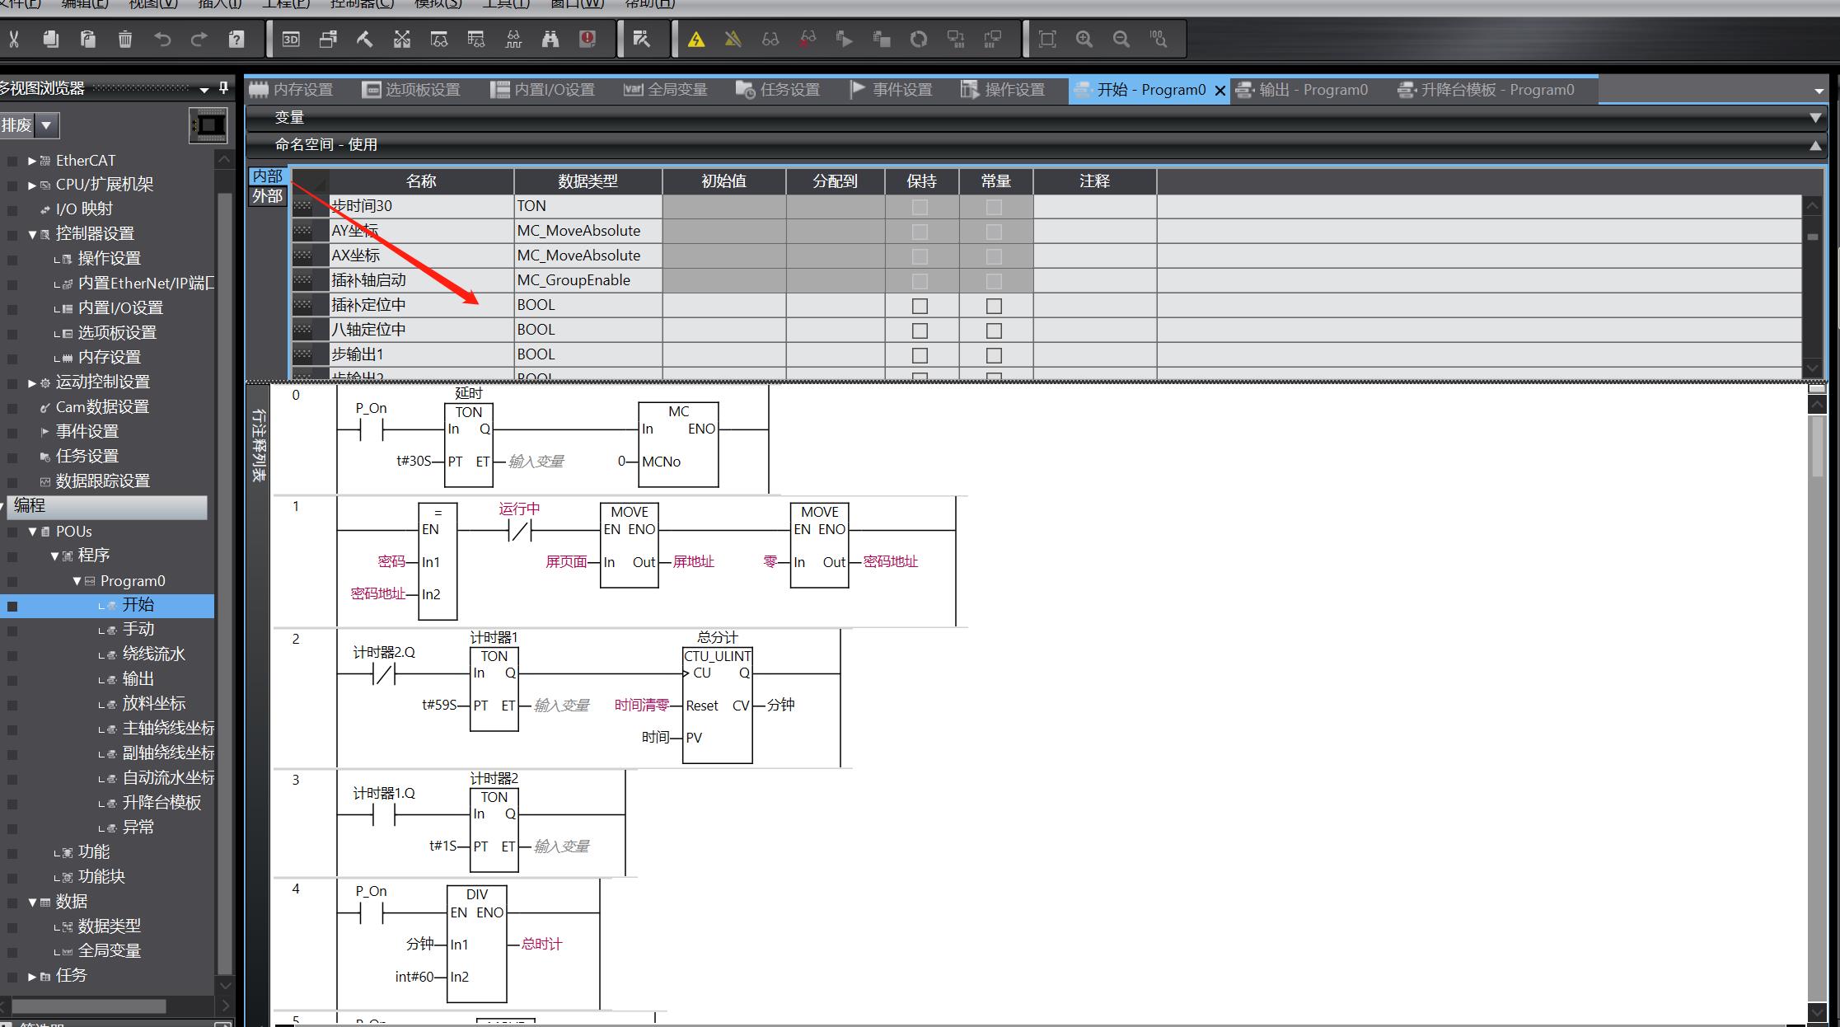Switch to the 输出 - Program0 tab

point(1312,90)
